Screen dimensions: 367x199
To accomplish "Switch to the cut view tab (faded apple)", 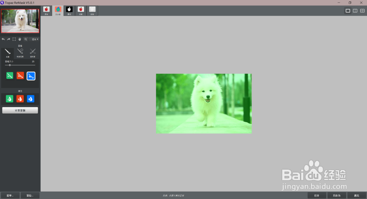I will [x=92, y=11].
